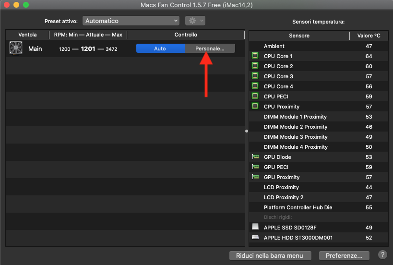Select the CPU Core 2 label
Viewport: 393px width, 265px height.
[278, 66]
